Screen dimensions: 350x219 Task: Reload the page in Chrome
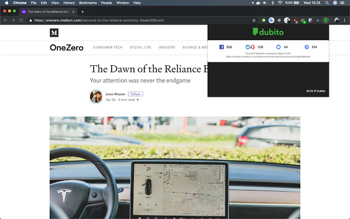pyautogui.click(x=21, y=20)
